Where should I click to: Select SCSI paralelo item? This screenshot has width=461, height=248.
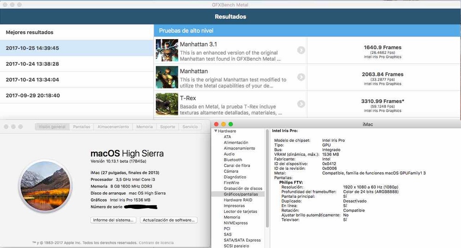pos(236,246)
